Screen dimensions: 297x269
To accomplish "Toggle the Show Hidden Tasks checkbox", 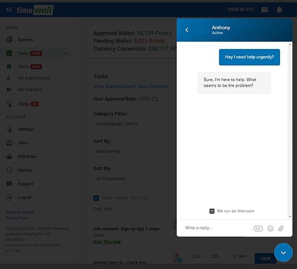I will click(x=96, y=198).
